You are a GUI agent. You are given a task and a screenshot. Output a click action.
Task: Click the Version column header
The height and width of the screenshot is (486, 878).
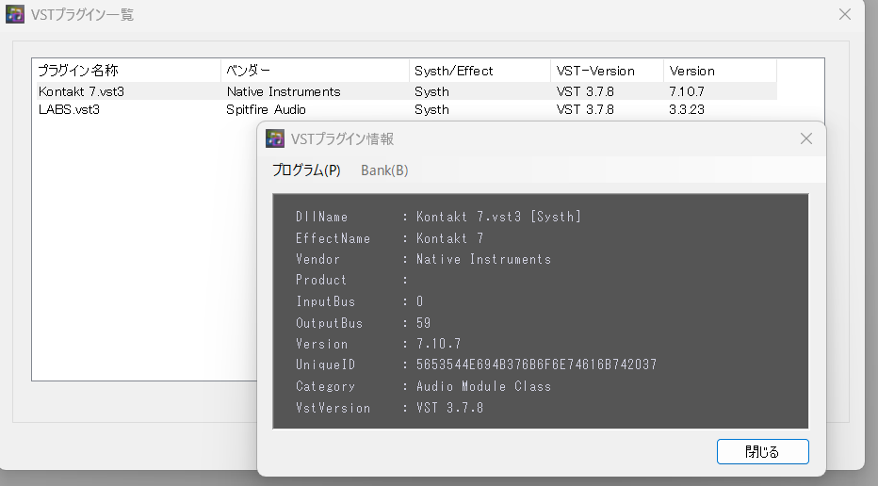720,71
